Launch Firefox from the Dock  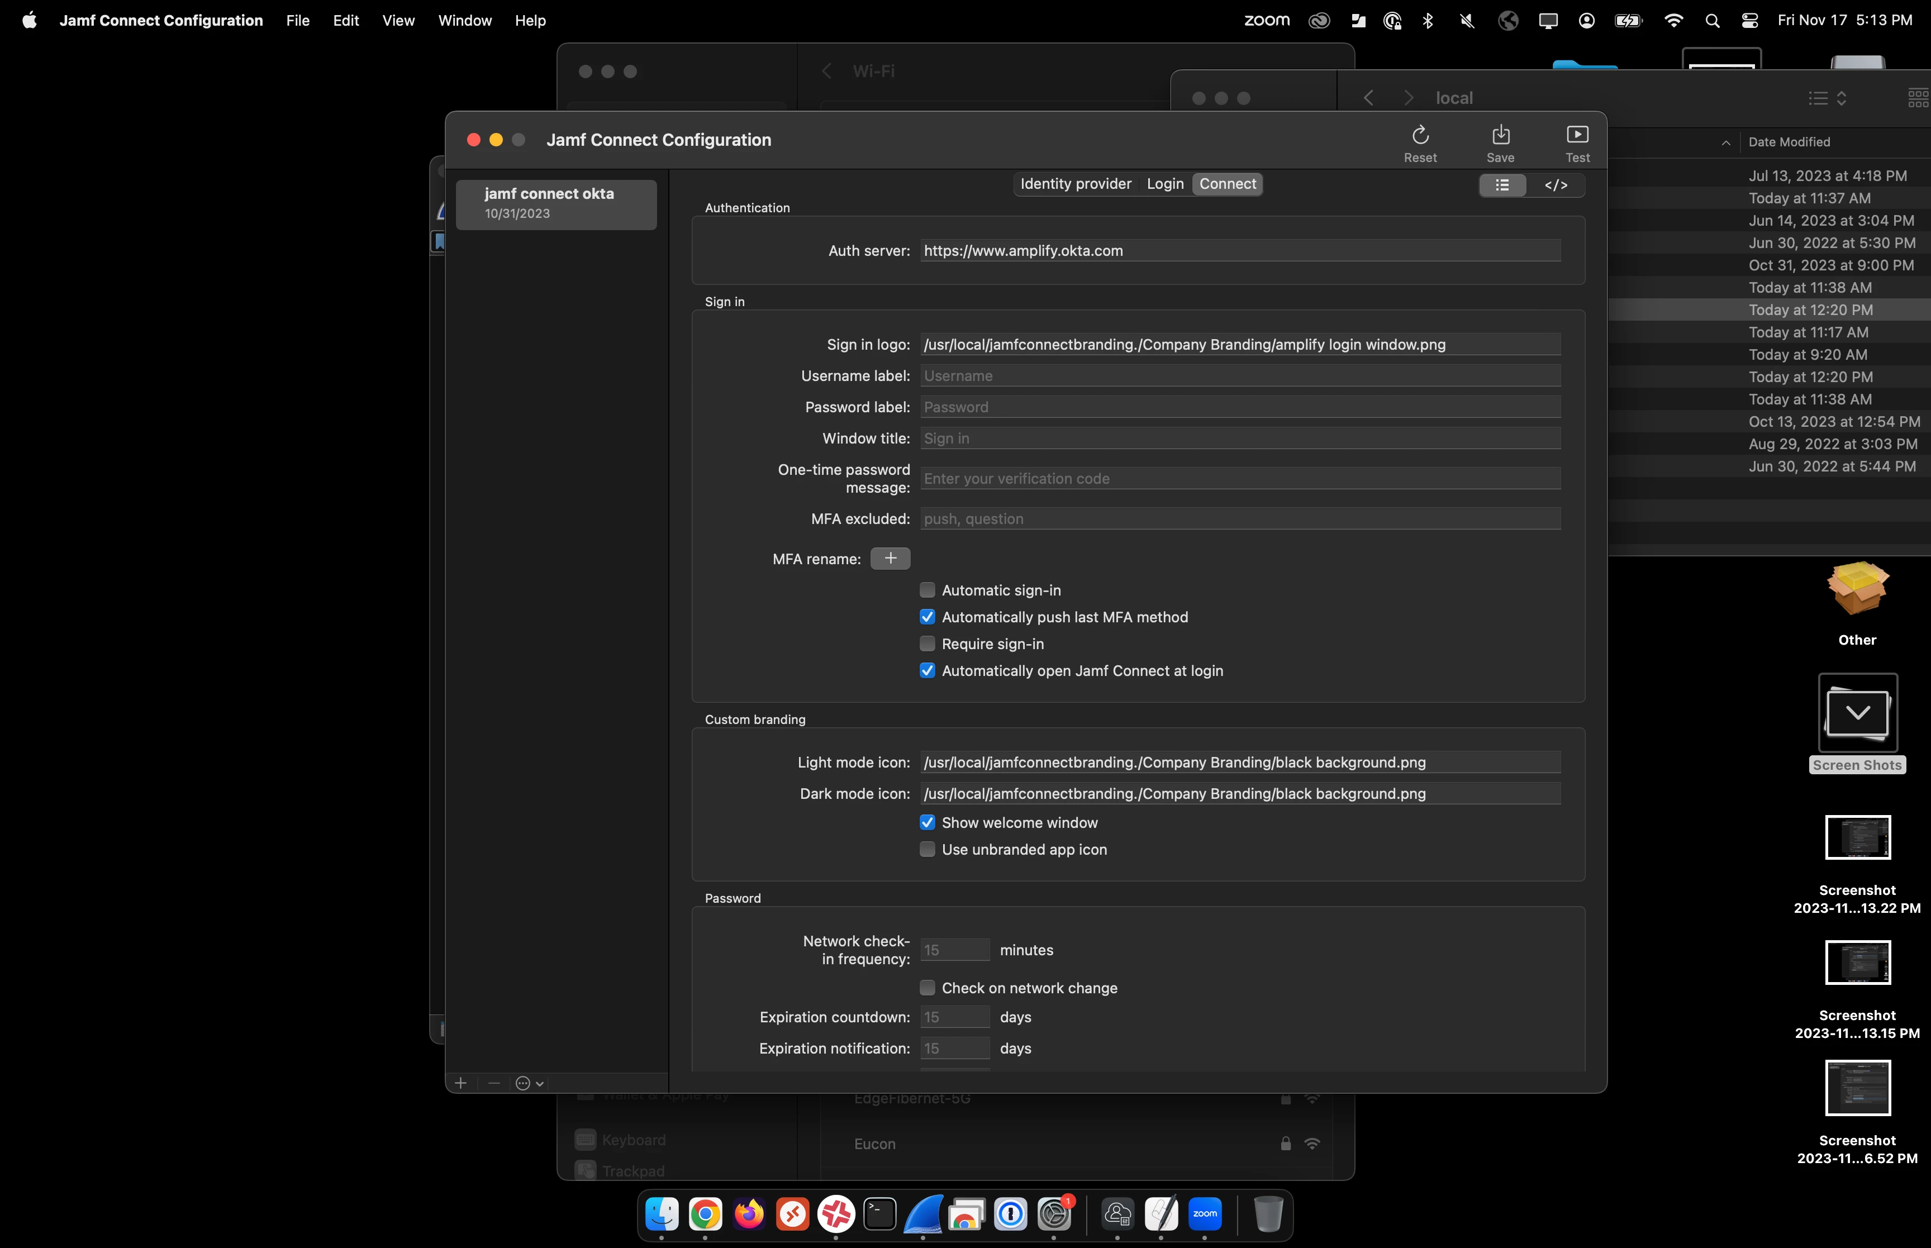749,1214
